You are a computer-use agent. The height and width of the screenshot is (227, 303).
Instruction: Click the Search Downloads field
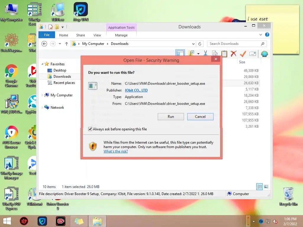pyautogui.click(x=237, y=44)
